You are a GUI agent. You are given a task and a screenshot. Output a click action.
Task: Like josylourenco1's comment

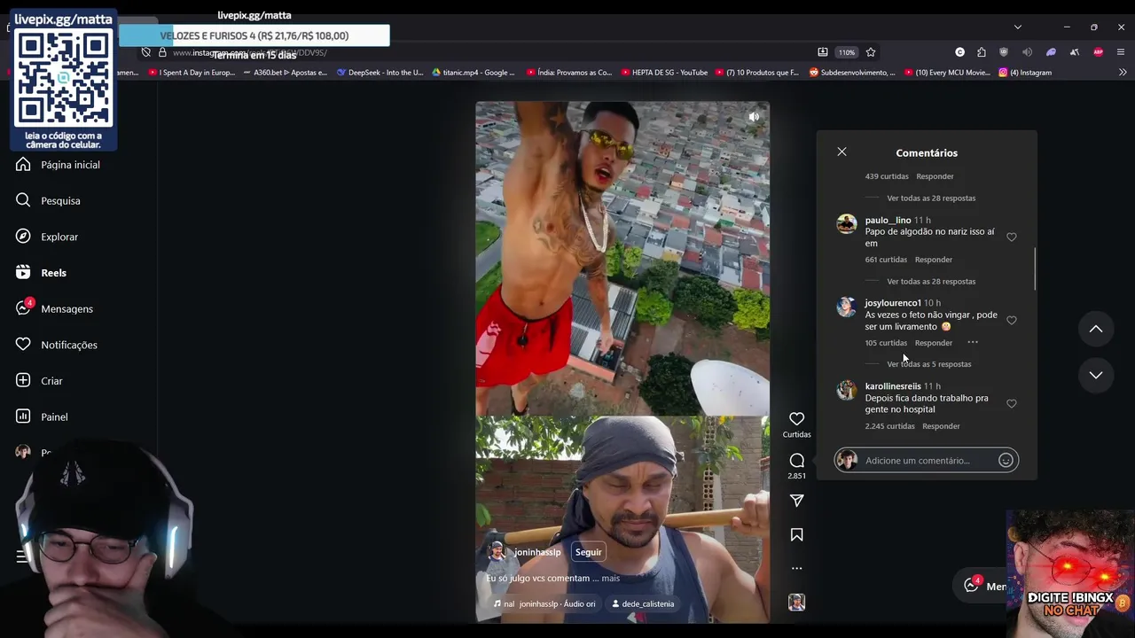(1011, 321)
